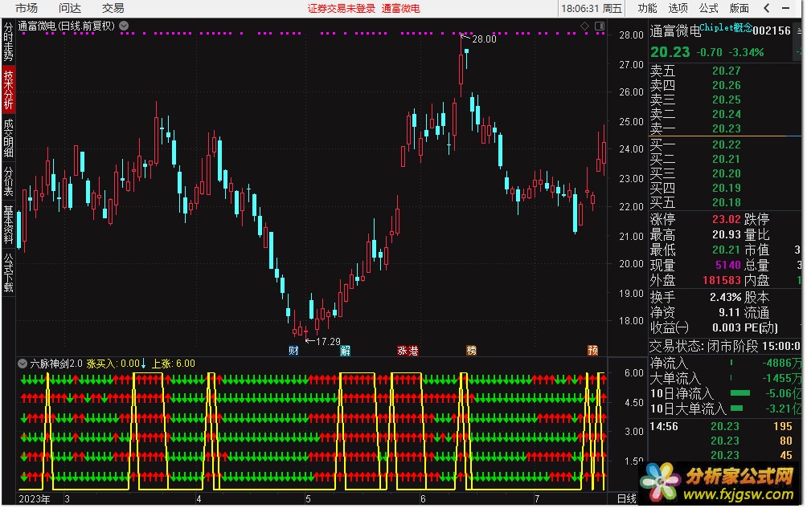The width and height of the screenshot is (807, 508).
Task: Click the 日线 period button
Action: (x=626, y=498)
